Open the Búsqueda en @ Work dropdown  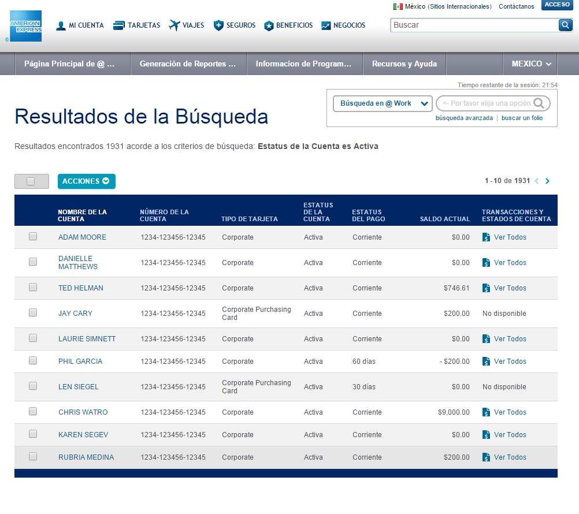pyautogui.click(x=383, y=103)
